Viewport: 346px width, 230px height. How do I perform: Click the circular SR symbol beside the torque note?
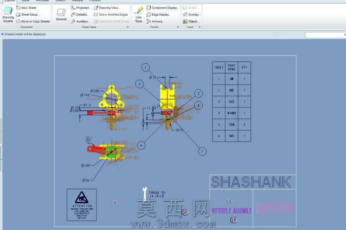(185, 212)
